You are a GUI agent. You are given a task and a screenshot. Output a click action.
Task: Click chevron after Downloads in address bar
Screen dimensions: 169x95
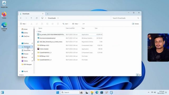(58, 18)
